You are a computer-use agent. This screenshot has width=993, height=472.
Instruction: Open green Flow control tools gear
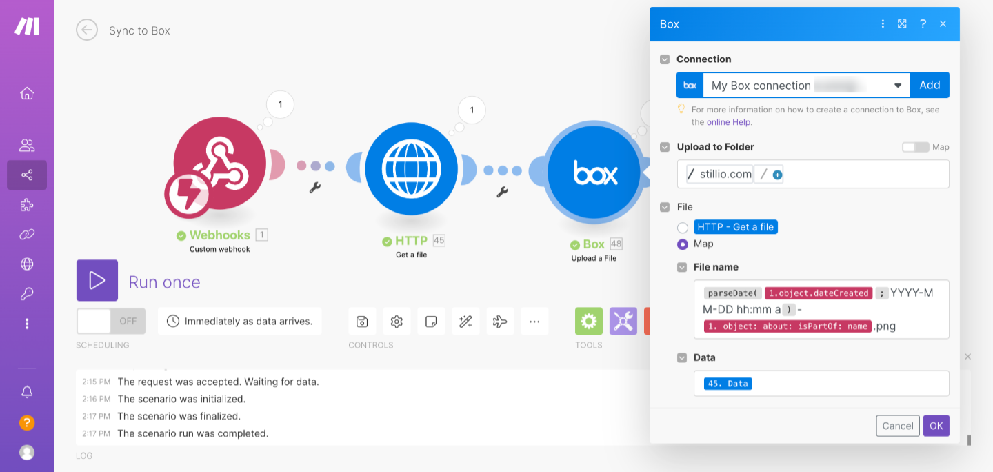point(589,322)
